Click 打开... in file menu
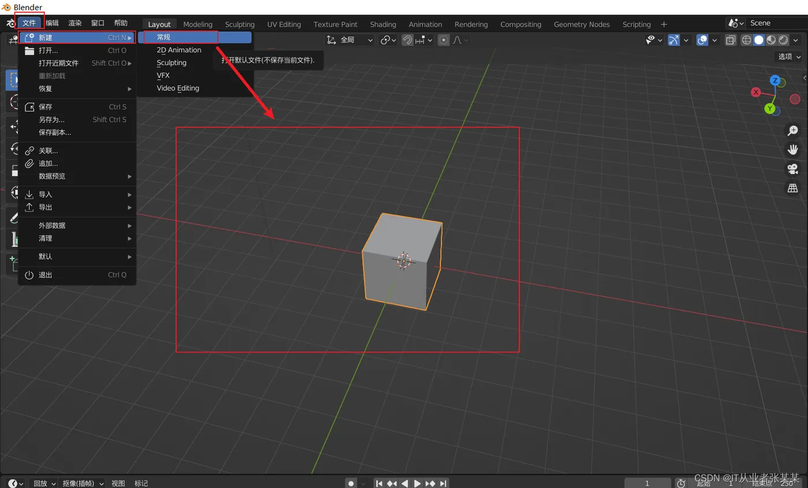This screenshot has width=808, height=488. (x=77, y=50)
